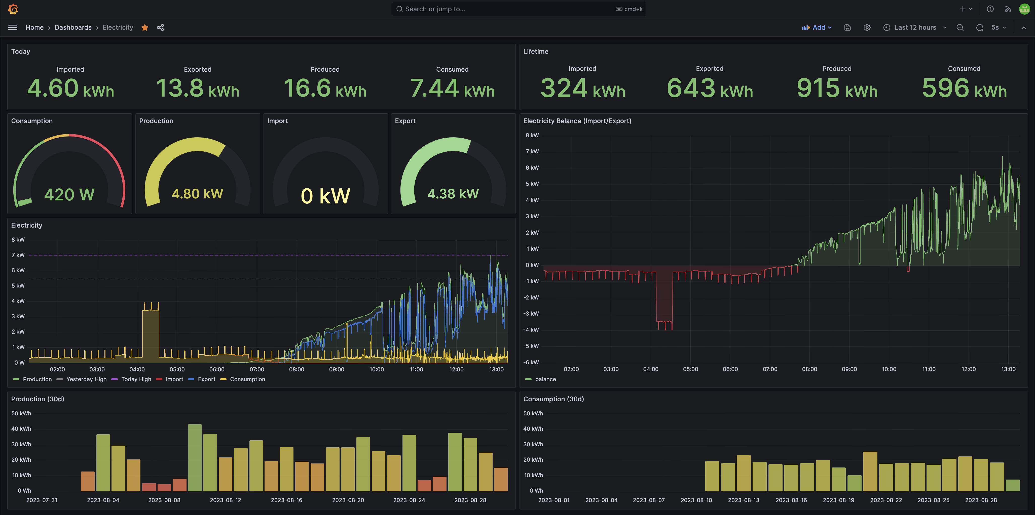Viewport: 1035px width, 515px height.
Task: Unstar the Electricity dashboard
Action: coord(145,27)
